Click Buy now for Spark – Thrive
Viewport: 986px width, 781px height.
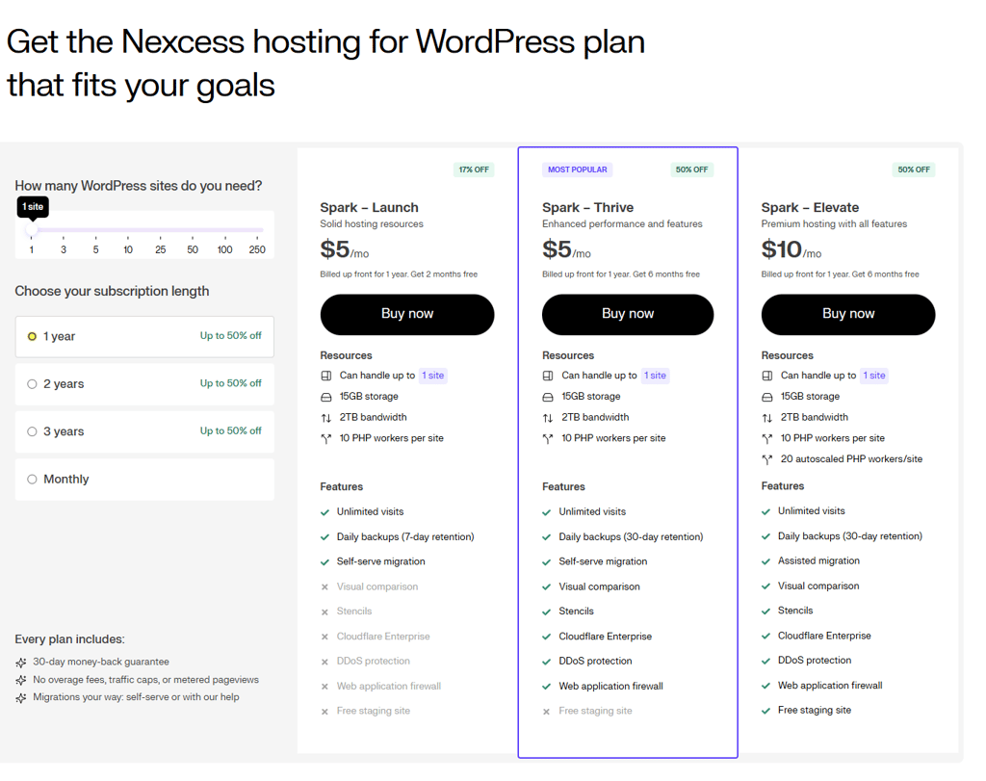pyautogui.click(x=628, y=314)
